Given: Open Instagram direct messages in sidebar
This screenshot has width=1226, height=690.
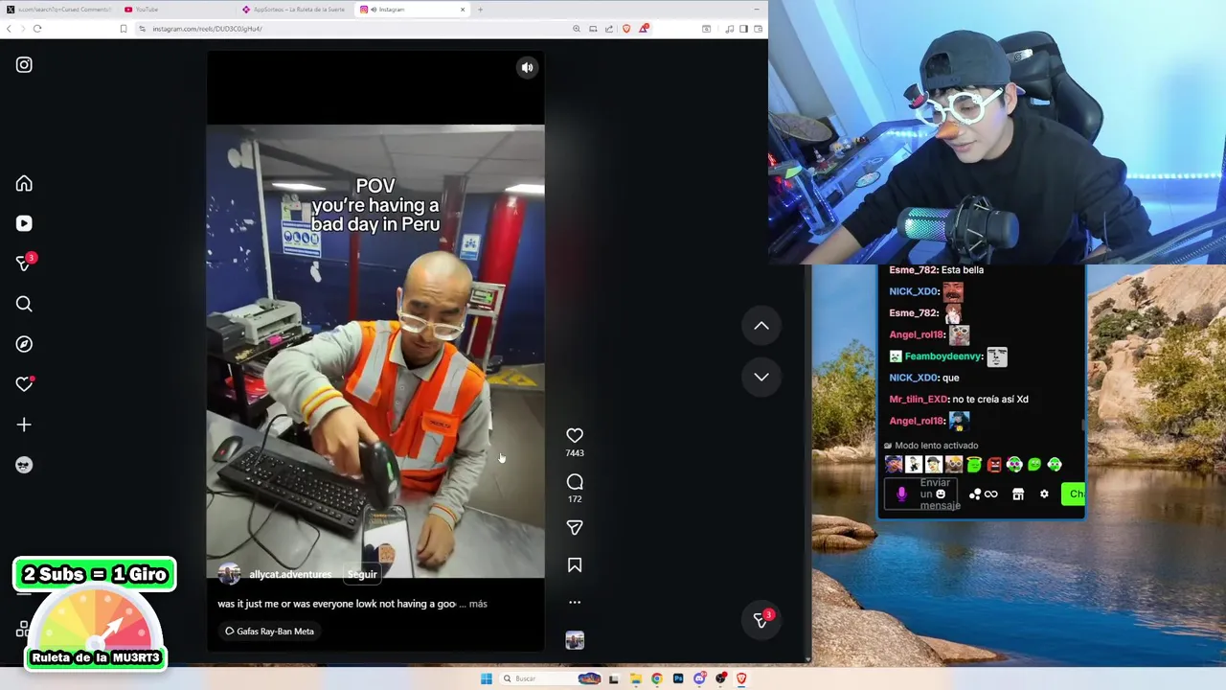Looking at the screenshot, I should coord(25,263).
